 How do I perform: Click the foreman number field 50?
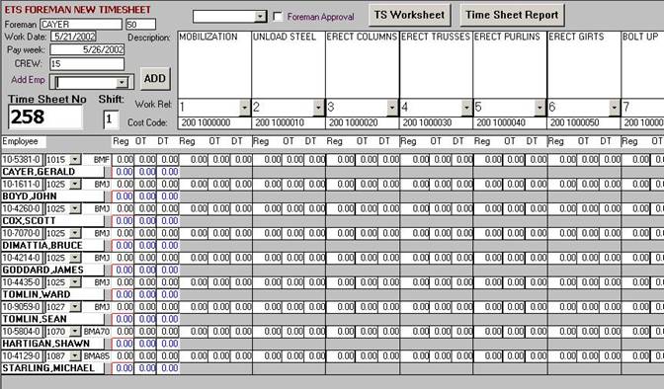[140, 24]
